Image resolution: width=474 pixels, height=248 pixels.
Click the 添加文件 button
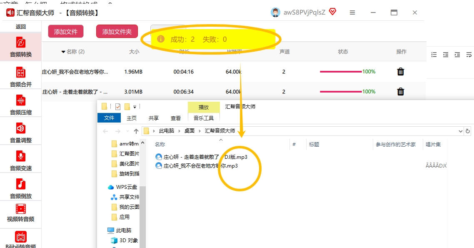[x=65, y=31]
